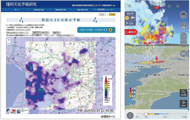Open the about data assimilation team nav item

(x=104, y=10)
